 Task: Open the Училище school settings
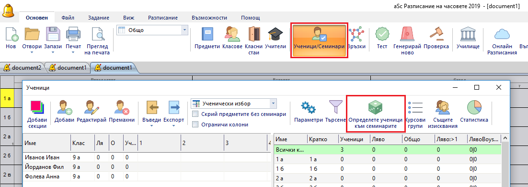point(468,38)
